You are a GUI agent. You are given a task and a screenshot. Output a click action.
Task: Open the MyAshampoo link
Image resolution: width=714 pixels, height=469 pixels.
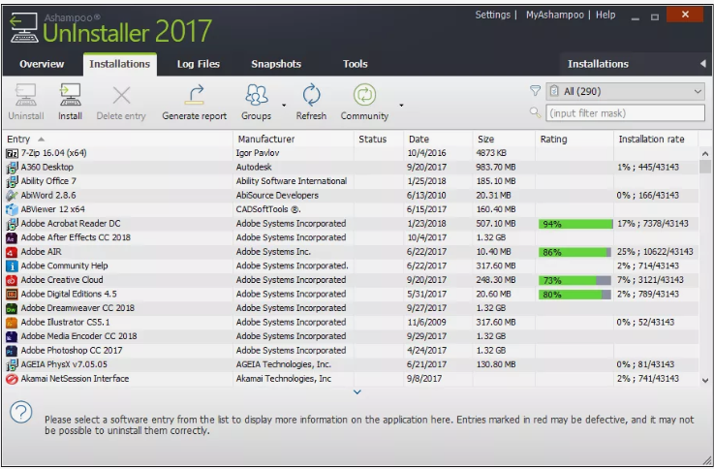tap(554, 16)
